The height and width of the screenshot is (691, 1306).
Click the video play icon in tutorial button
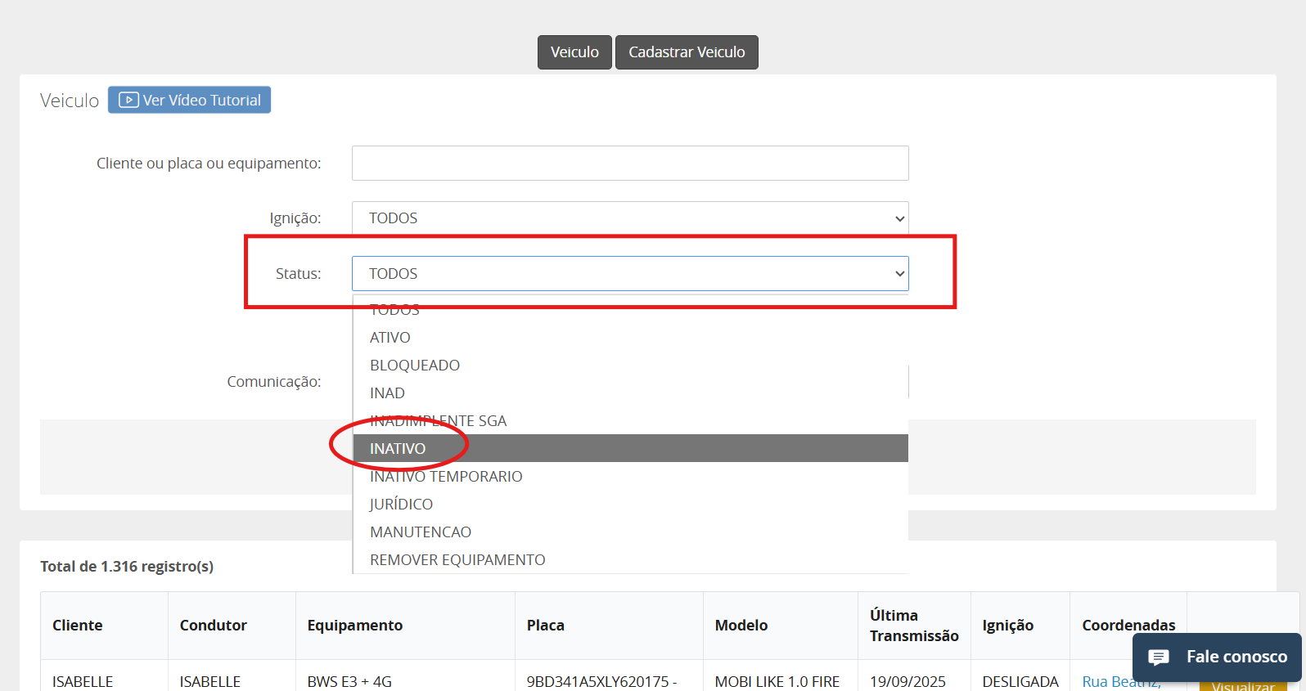click(128, 100)
